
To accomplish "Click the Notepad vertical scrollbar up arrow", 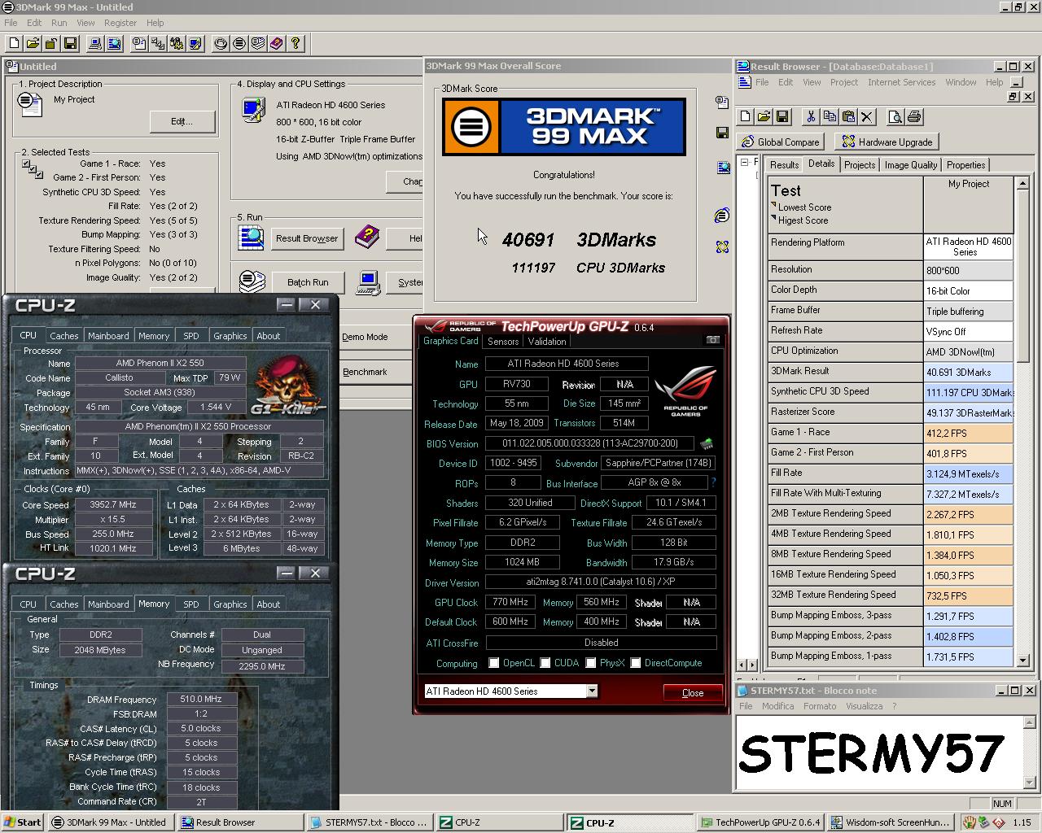I will (1030, 722).
